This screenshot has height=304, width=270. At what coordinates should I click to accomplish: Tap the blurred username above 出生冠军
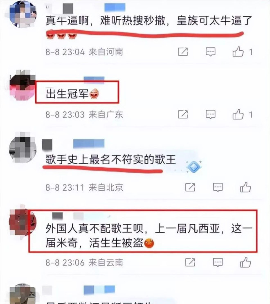[x=94, y=79]
